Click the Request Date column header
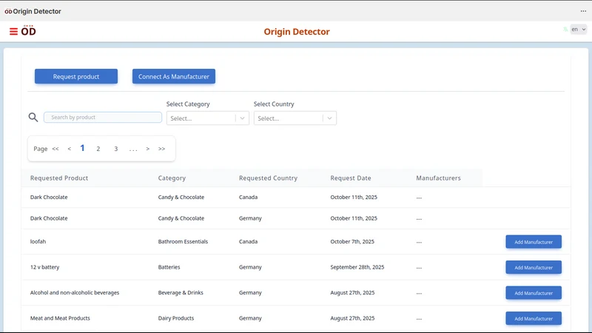 click(x=351, y=178)
